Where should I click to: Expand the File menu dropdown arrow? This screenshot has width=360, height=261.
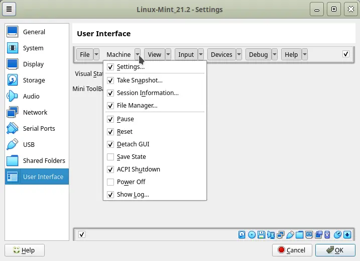coord(96,54)
